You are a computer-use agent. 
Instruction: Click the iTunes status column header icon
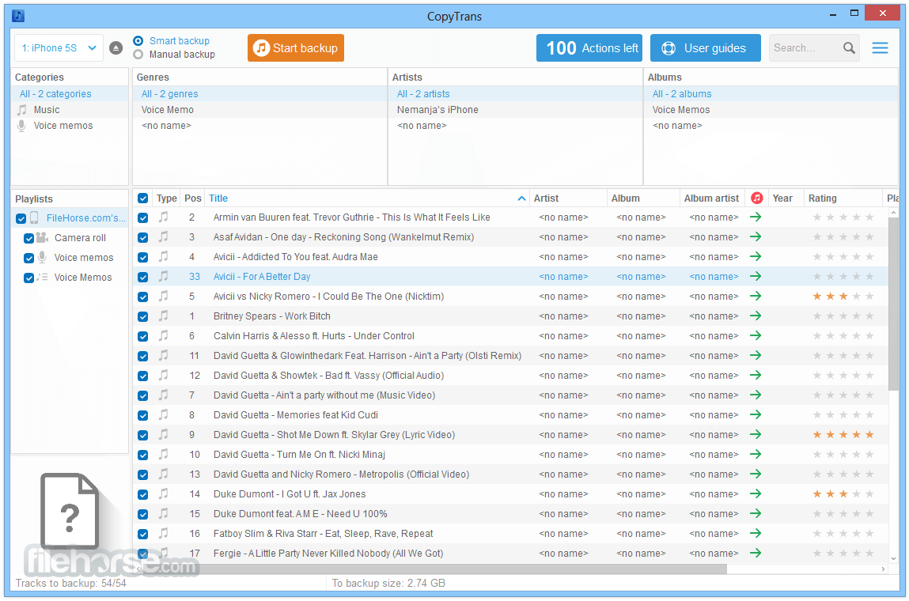pyautogui.click(x=756, y=198)
